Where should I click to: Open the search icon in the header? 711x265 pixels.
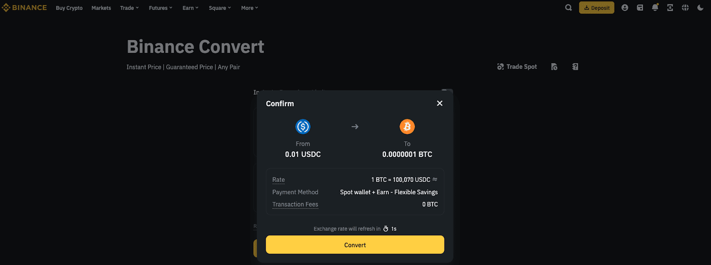click(x=568, y=8)
